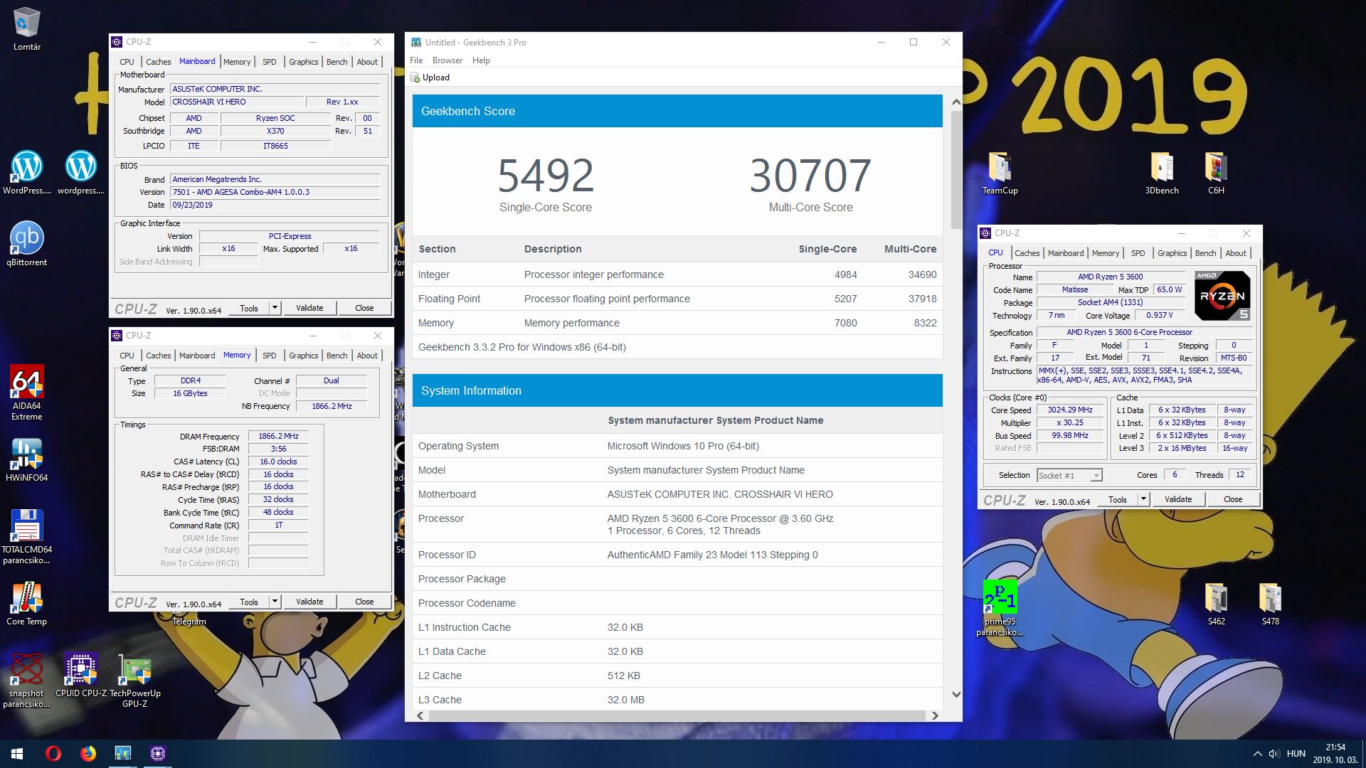Click Geekbench scroll down arrow
1366x768 pixels.
(x=956, y=695)
